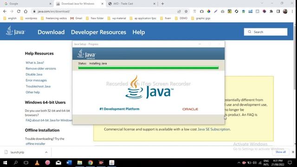This screenshot has width=297, height=167.
Task: Click the Show all downloads button
Action: click(280, 152)
